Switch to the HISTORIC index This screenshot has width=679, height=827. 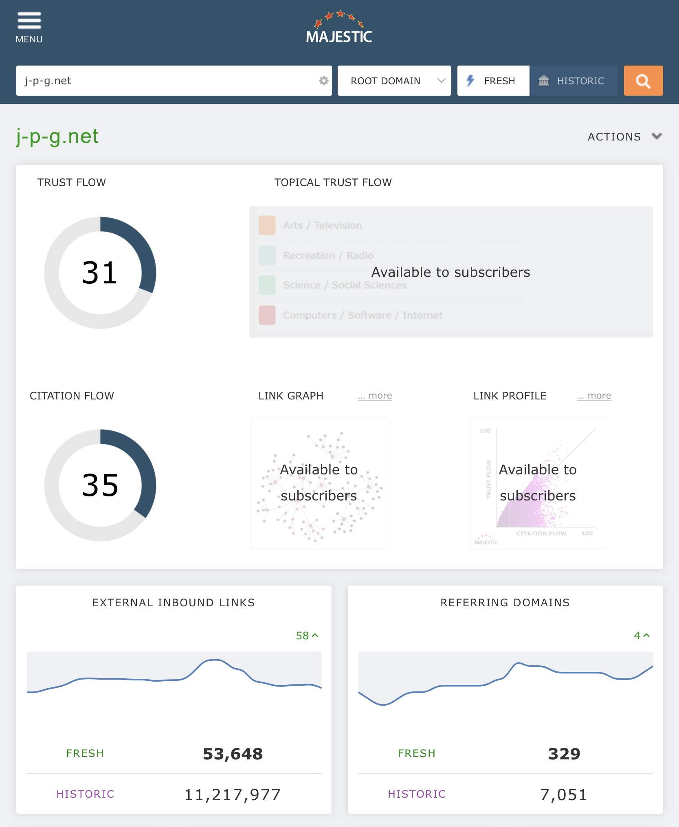click(x=574, y=81)
